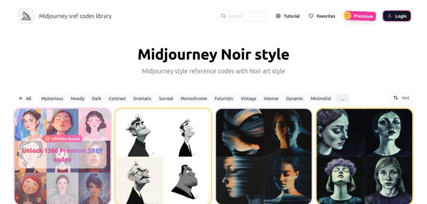Click the Favorites heart icon

tap(311, 16)
